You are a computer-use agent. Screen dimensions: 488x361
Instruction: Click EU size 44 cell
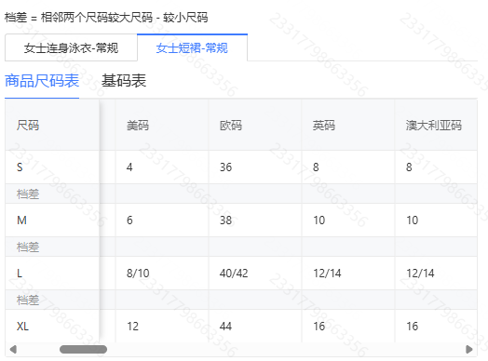coord(255,326)
